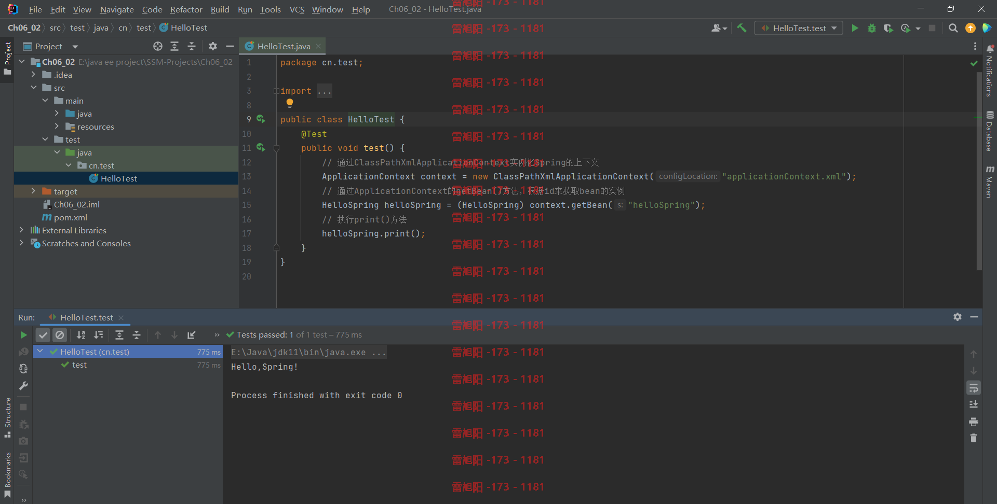Screen dimensions: 997x504
Task: Select Ch06_02.iml file
Action: point(76,204)
